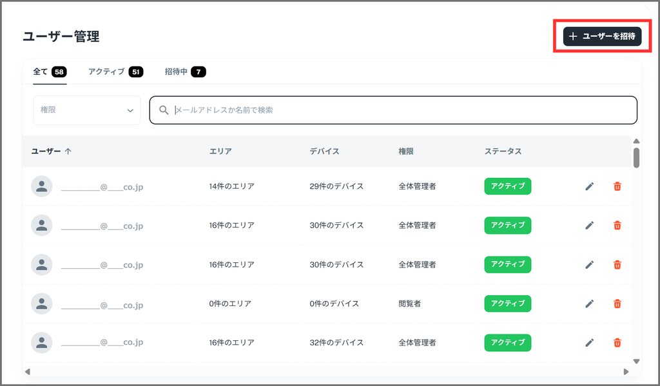
Task: Click delete trash icon in first user row
Action: (617, 187)
